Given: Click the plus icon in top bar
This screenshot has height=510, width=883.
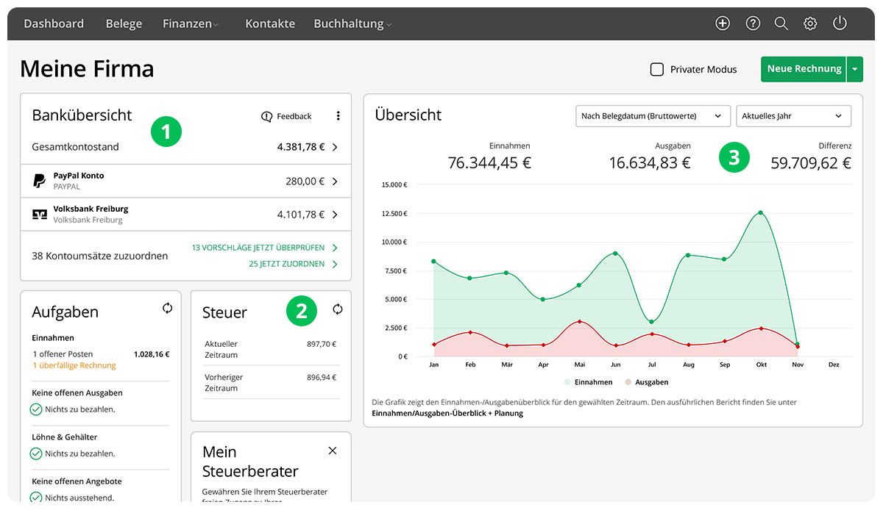Looking at the screenshot, I should point(723,24).
